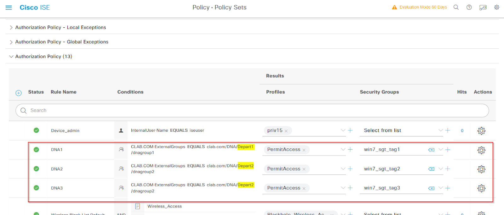Select the DNA2 rule name
Image resolution: width=504 pixels, height=215 pixels.
coord(57,169)
